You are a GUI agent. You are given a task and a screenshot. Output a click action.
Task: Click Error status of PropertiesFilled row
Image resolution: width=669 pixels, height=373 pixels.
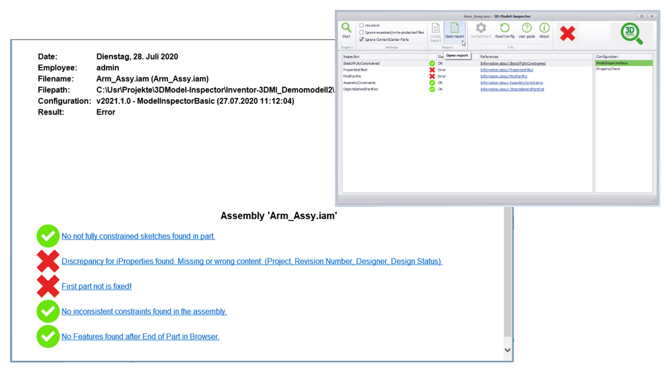pyautogui.click(x=441, y=70)
